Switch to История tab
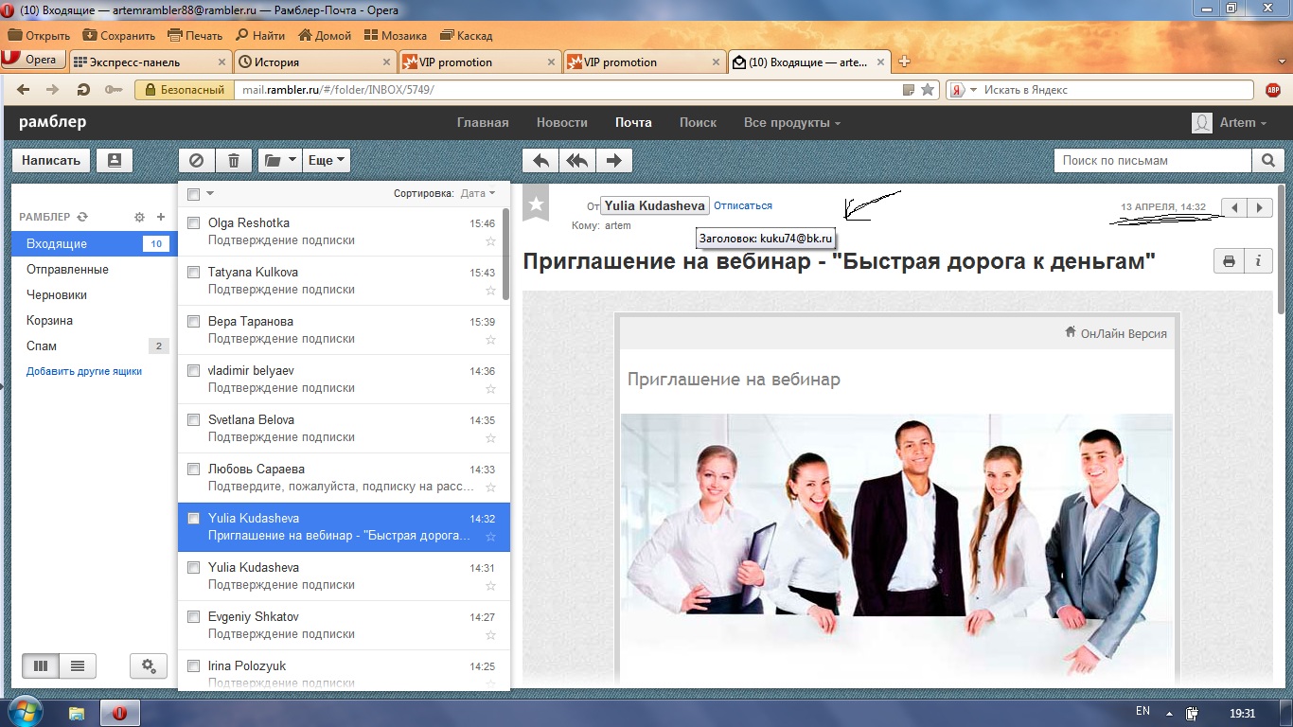1293x727 pixels. (x=314, y=62)
